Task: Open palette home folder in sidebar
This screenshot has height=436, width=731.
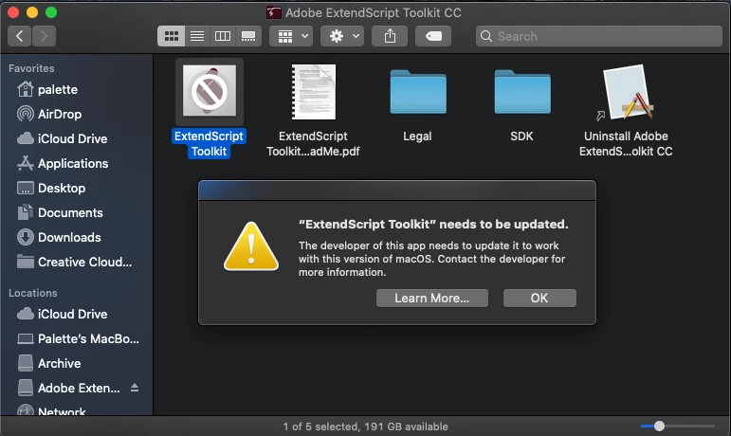Action: [47, 89]
